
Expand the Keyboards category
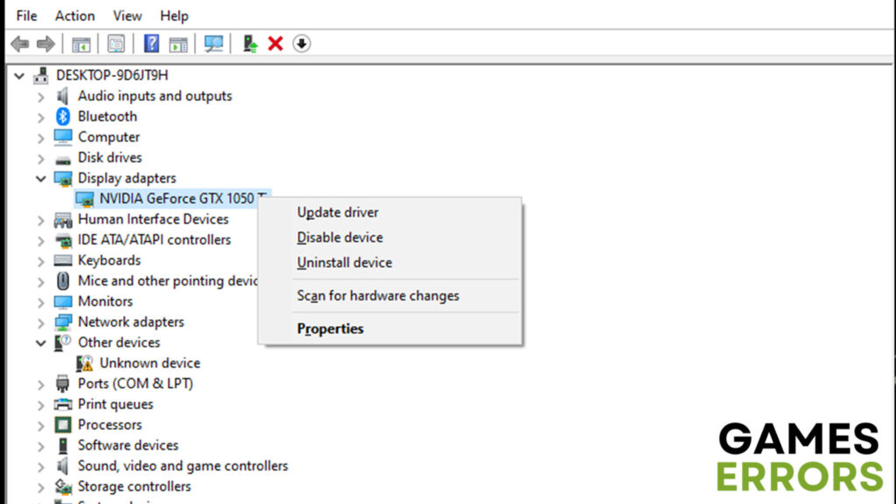[x=41, y=262]
